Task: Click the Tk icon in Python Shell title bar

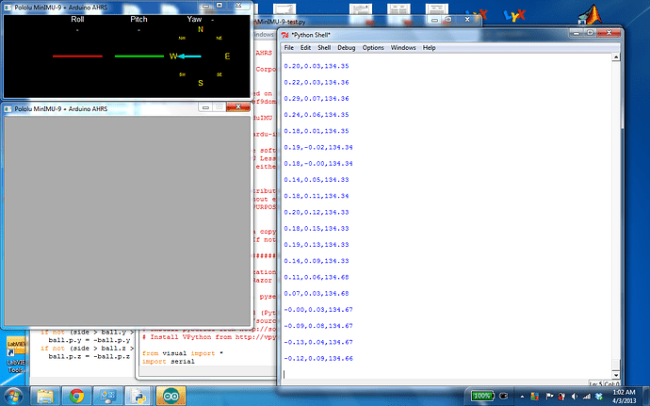Action: pos(287,34)
